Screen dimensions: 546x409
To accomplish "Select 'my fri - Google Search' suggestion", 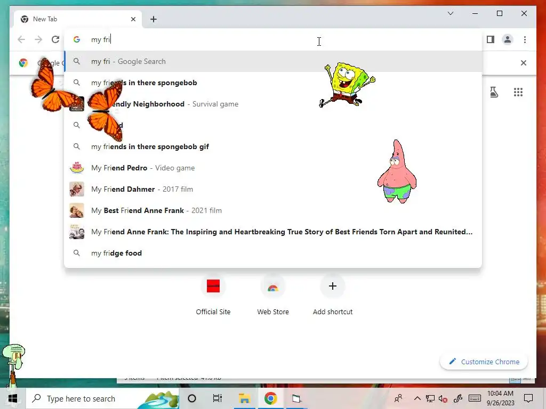I will pyautogui.click(x=274, y=62).
